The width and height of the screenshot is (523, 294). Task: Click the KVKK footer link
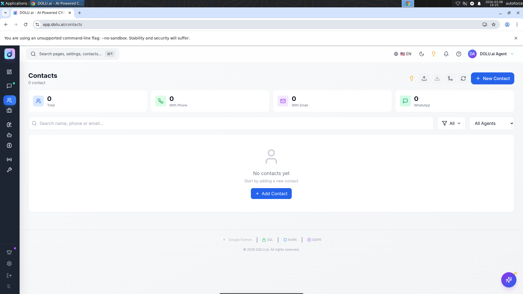290,240
